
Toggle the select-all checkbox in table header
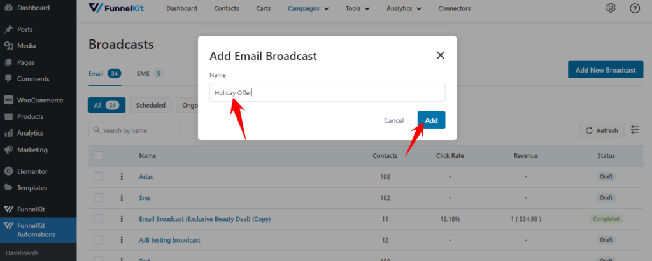pos(98,155)
